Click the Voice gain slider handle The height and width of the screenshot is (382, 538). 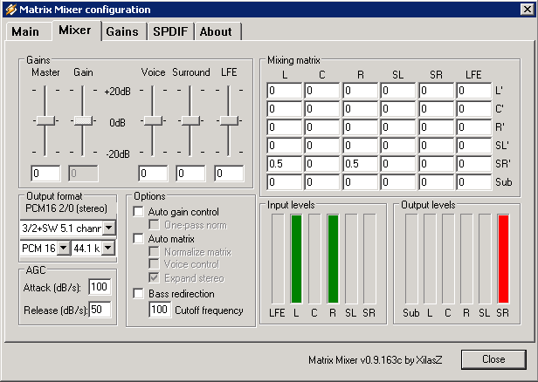tap(153, 120)
